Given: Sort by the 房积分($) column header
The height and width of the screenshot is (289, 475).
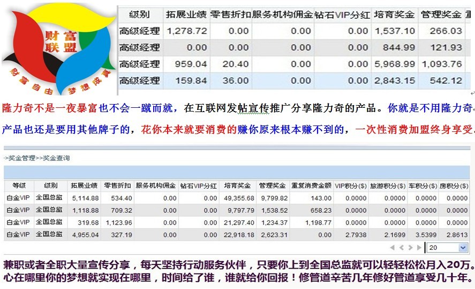Looking at the screenshot, I should coord(454,186).
